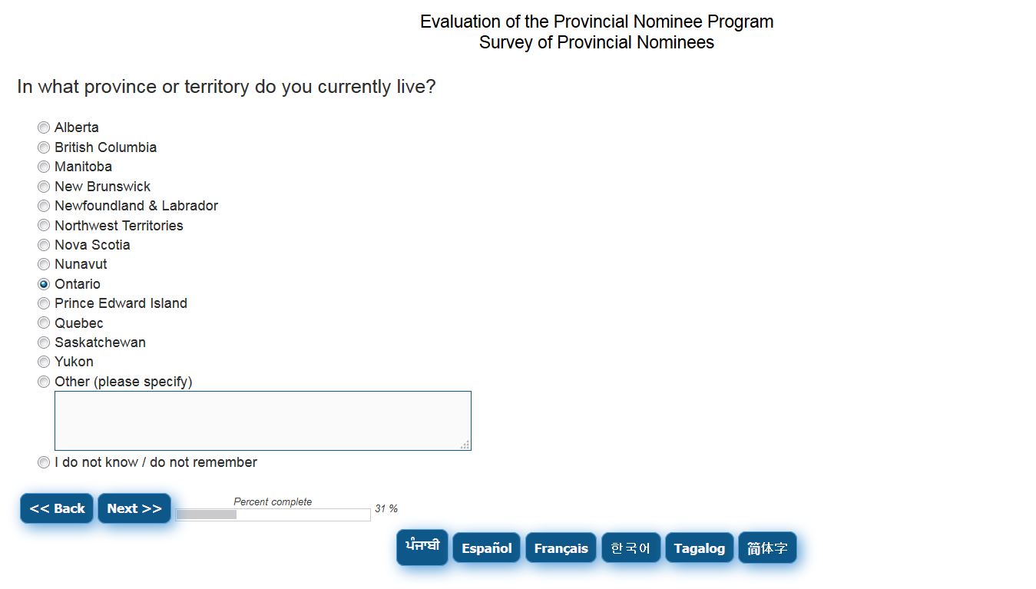This screenshot has width=1036, height=589.
Task: Choose I do not know option
Action: click(44, 462)
